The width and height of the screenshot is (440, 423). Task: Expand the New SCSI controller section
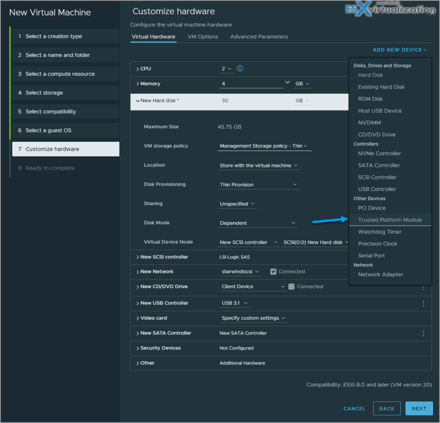[x=139, y=257]
